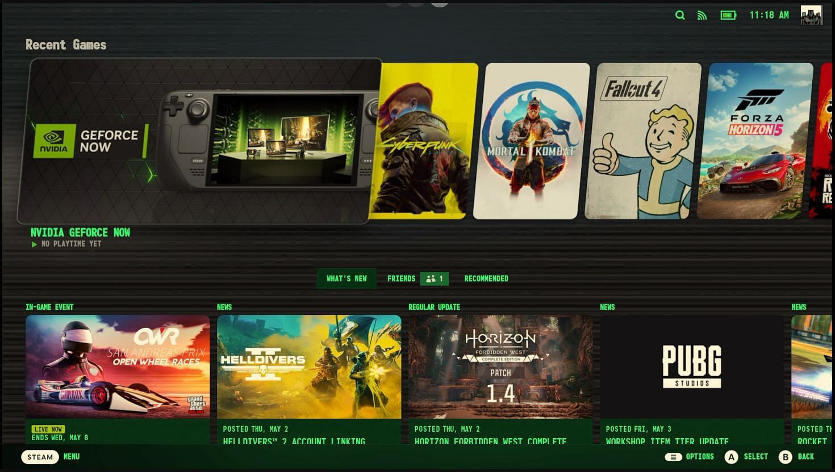The image size is (835, 472).
Task: Click the STEAM menu button
Action: (x=40, y=457)
